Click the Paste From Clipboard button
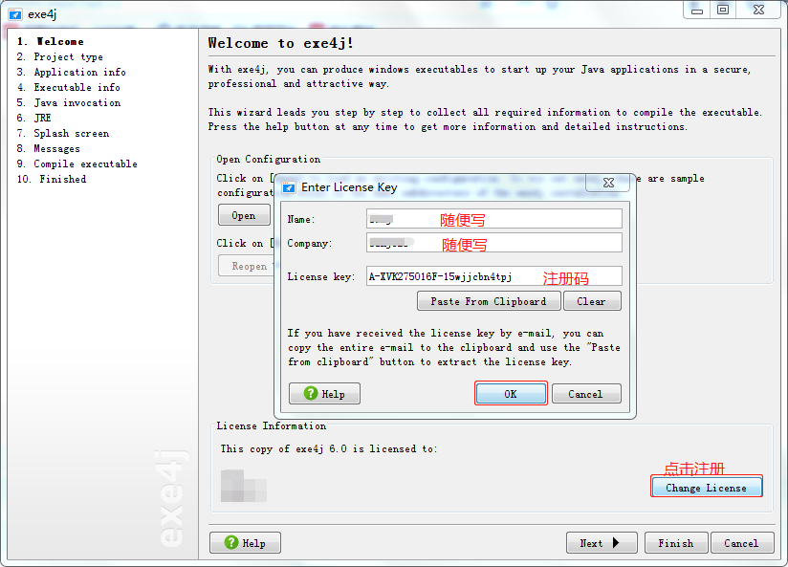 click(489, 301)
